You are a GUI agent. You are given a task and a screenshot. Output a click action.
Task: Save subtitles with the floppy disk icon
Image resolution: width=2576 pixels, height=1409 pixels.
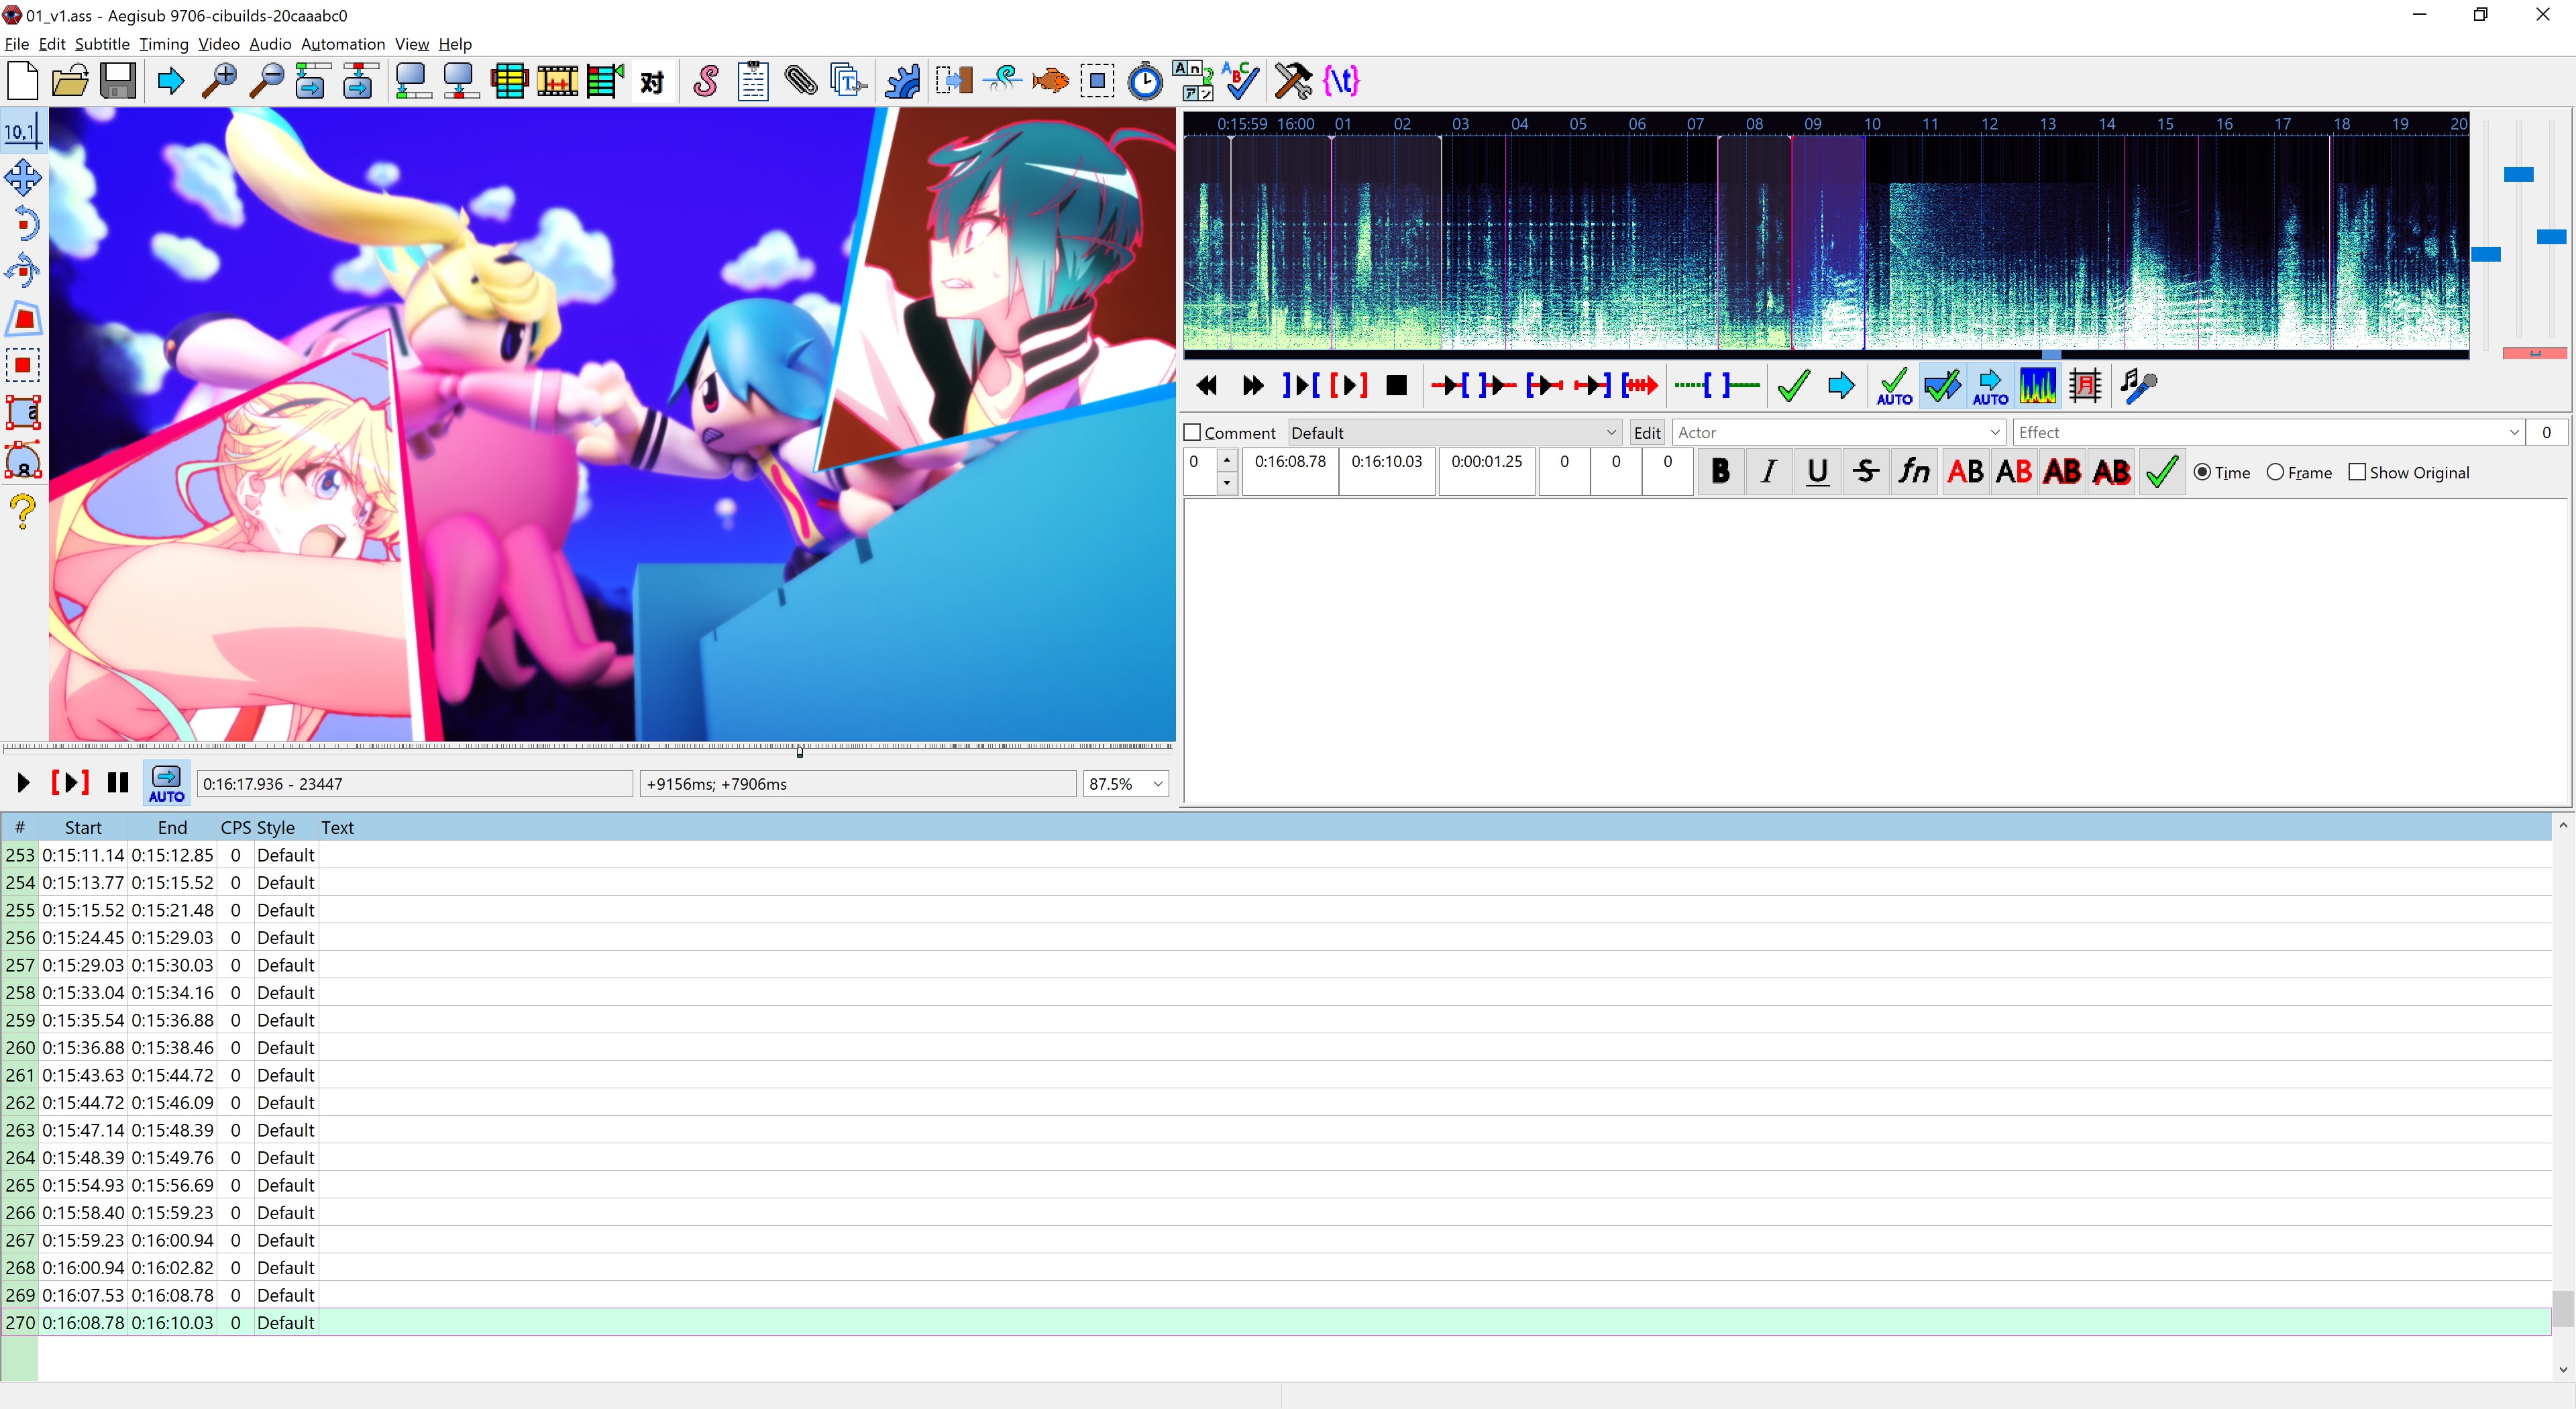[118, 81]
